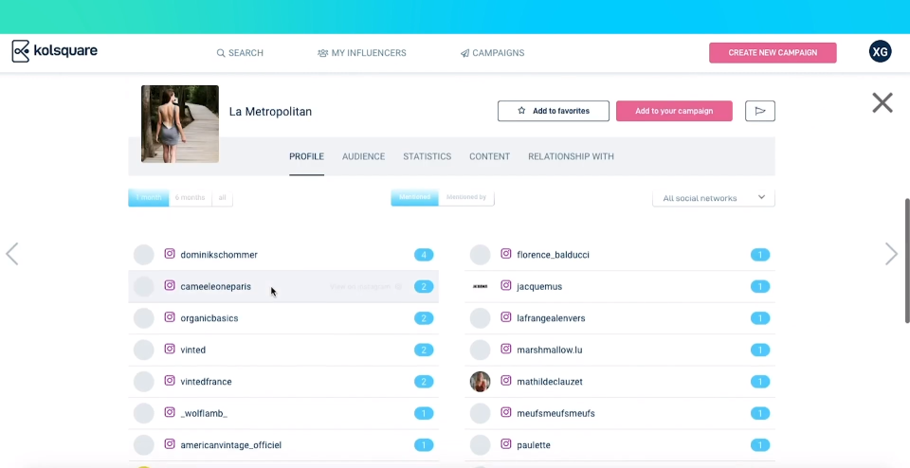Click the Campaigns paper plane icon
The width and height of the screenshot is (910, 468).
464,53
